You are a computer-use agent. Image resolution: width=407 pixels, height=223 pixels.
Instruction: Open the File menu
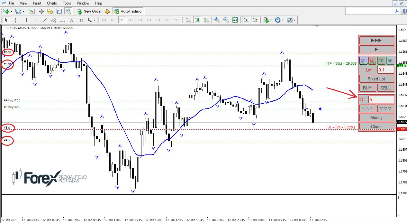pos(11,3)
